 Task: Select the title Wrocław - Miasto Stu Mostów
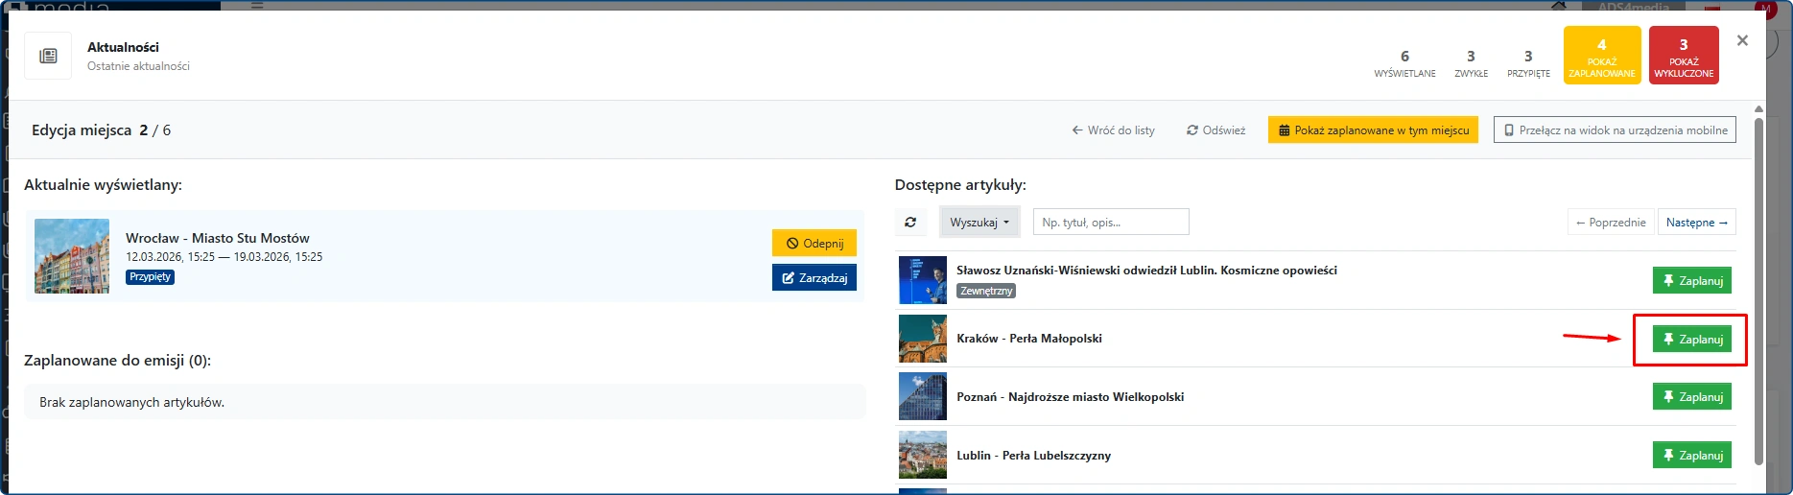pyautogui.click(x=218, y=238)
